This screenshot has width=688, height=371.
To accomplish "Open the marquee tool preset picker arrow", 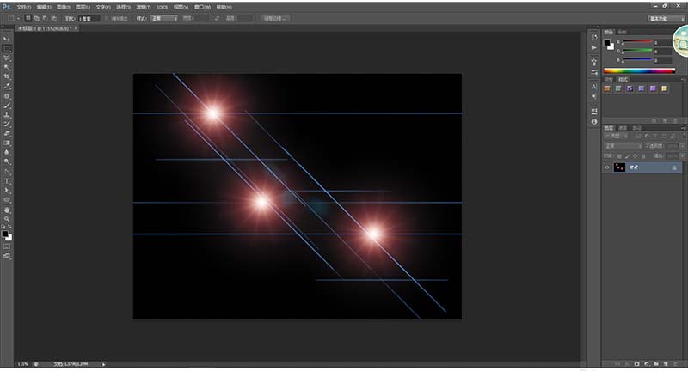I will [x=18, y=18].
